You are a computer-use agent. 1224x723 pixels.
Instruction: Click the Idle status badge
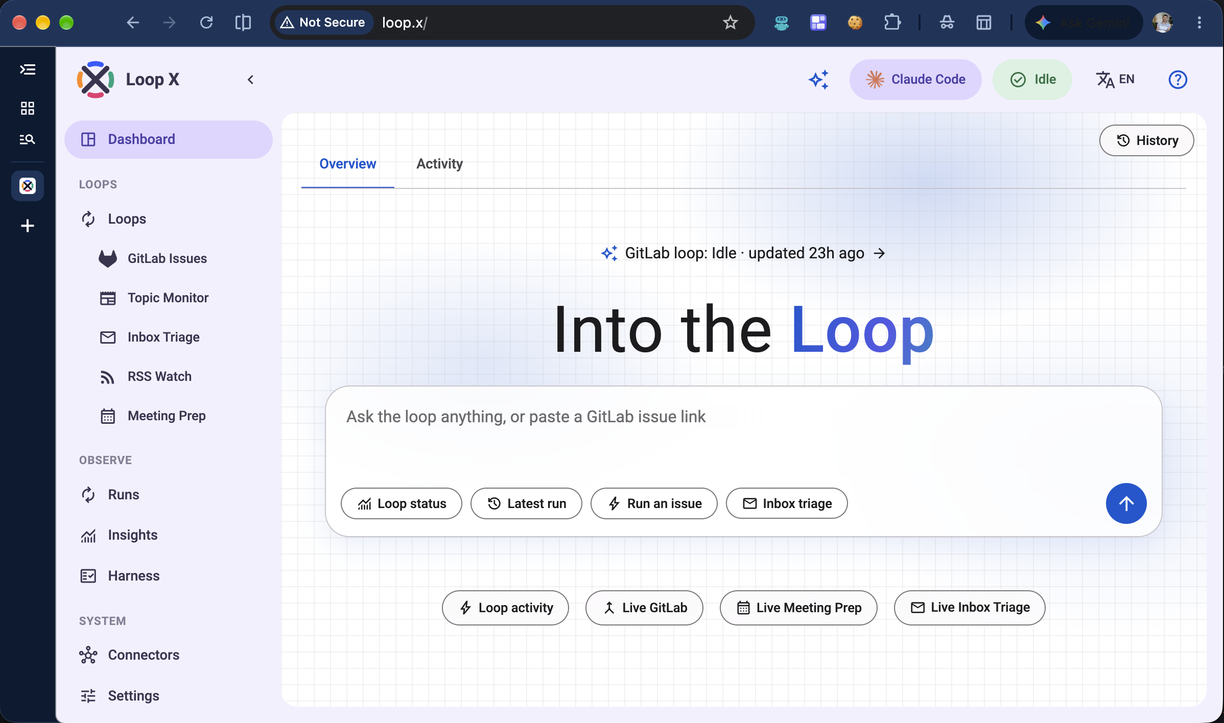click(x=1032, y=80)
